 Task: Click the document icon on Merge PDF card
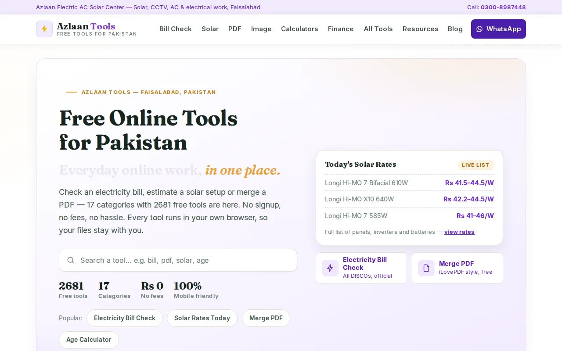pyautogui.click(x=426, y=268)
